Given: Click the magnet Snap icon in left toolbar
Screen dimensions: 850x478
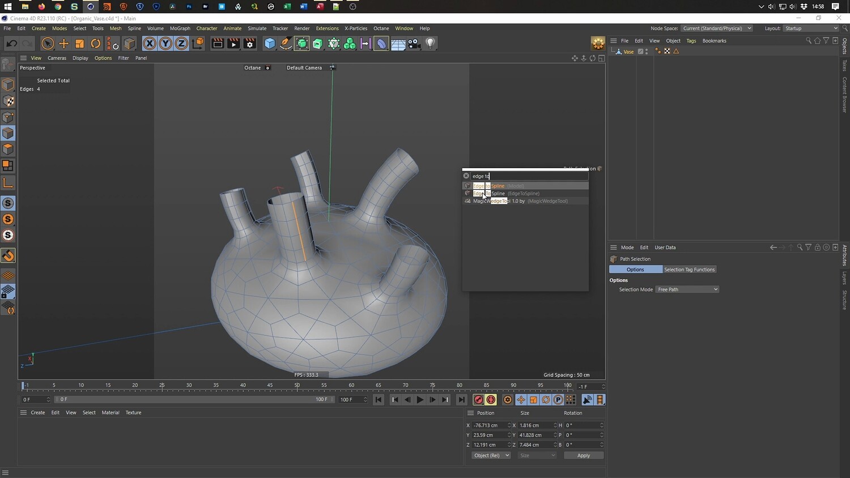Looking at the screenshot, I should click(8, 256).
